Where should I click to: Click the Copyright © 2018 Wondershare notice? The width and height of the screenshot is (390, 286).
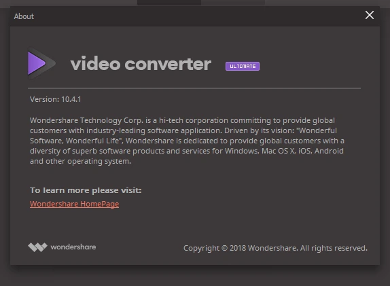pyautogui.click(x=275, y=248)
